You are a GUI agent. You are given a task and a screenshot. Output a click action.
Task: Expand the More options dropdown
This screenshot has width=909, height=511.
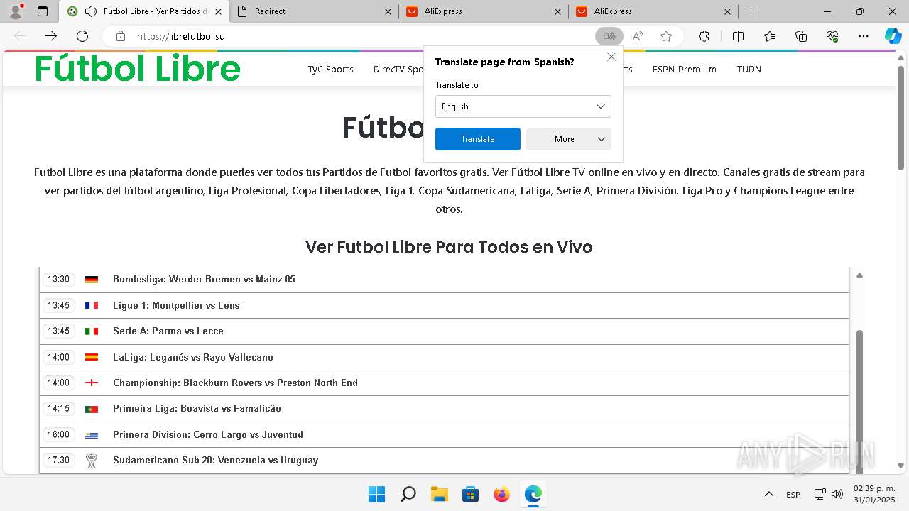pyautogui.click(x=569, y=139)
